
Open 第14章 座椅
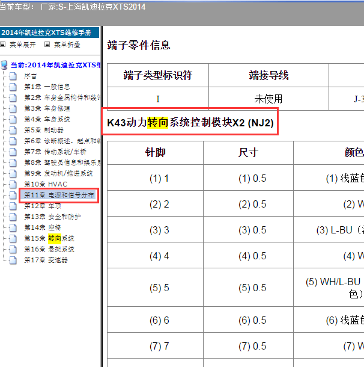(43, 227)
